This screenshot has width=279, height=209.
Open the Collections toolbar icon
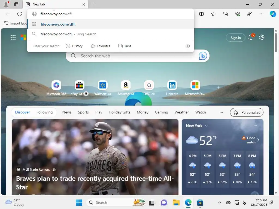tap(225, 14)
